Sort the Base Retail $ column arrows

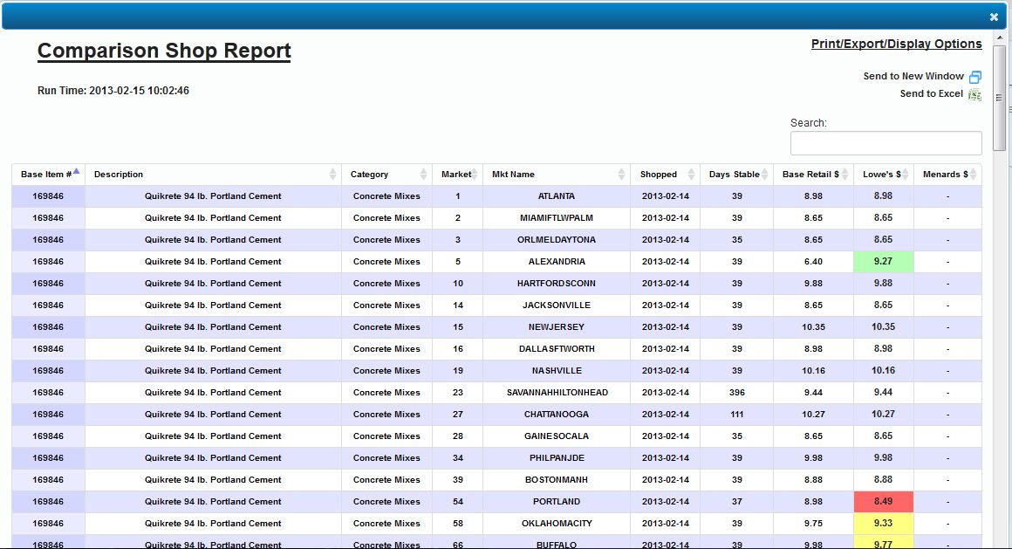coord(844,174)
